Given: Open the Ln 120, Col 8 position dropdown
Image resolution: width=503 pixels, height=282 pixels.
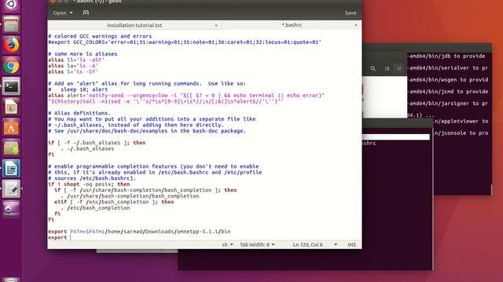Looking at the screenshot, I should [314, 244].
